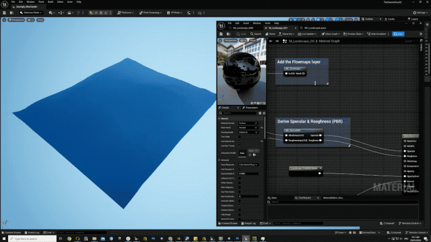Toggle Dithered LOD Transition checkbox
Image resolution: width=431 pixels, height=242 pixels.
[239, 179]
